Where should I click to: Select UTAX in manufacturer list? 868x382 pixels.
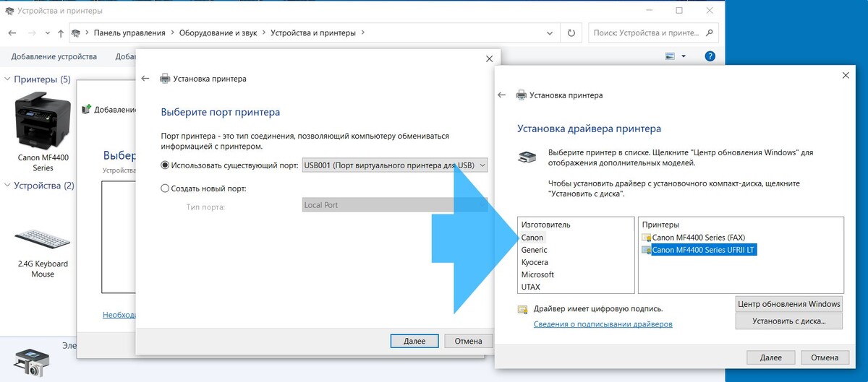click(531, 287)
